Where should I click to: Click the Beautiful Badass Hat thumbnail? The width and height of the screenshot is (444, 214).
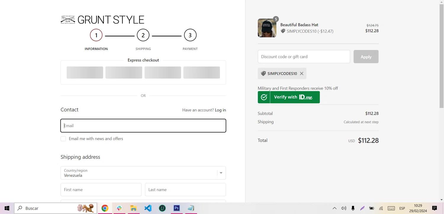(x=267, y=28)
